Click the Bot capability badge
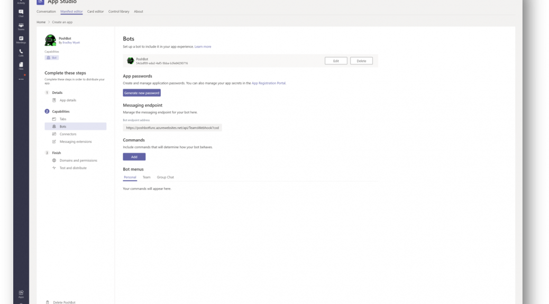Screen dimensions: 549x304 (51, 58)
